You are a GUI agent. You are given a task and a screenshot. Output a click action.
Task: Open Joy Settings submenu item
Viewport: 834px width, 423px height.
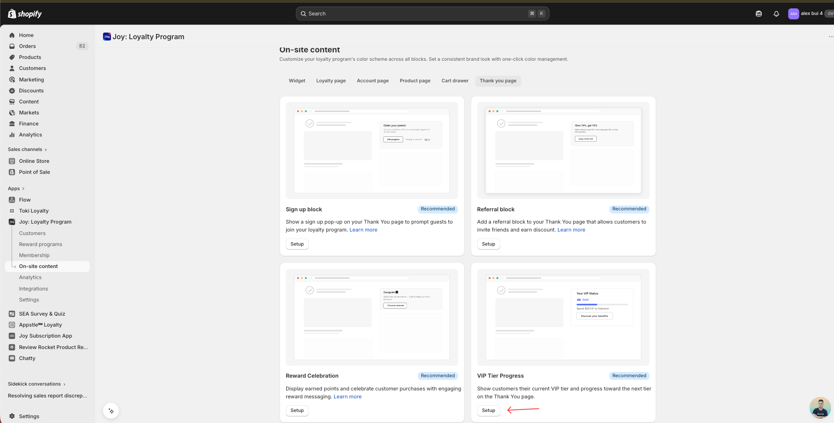[x=29, y=300]
